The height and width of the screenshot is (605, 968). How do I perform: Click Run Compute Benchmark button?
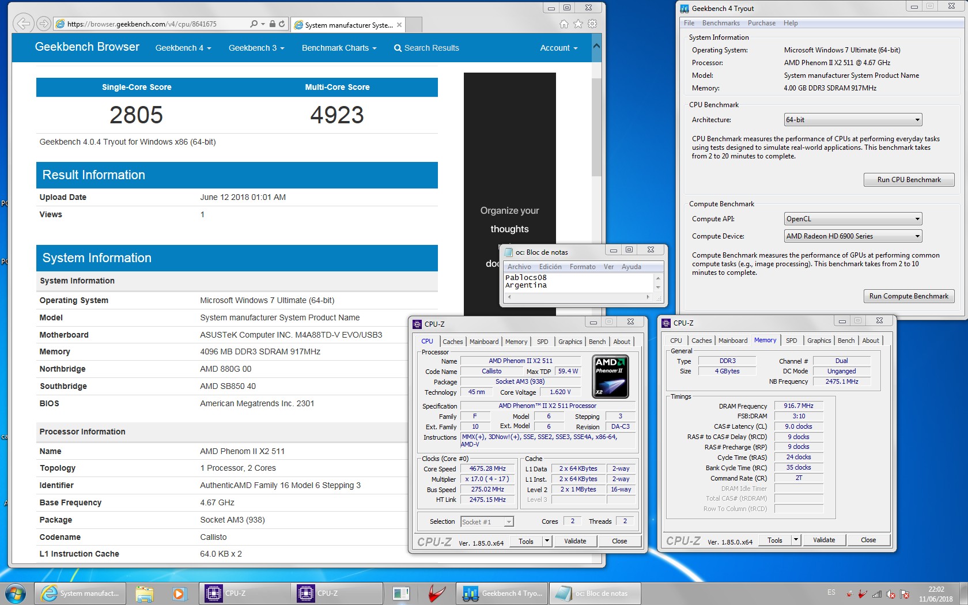[909, 296]
